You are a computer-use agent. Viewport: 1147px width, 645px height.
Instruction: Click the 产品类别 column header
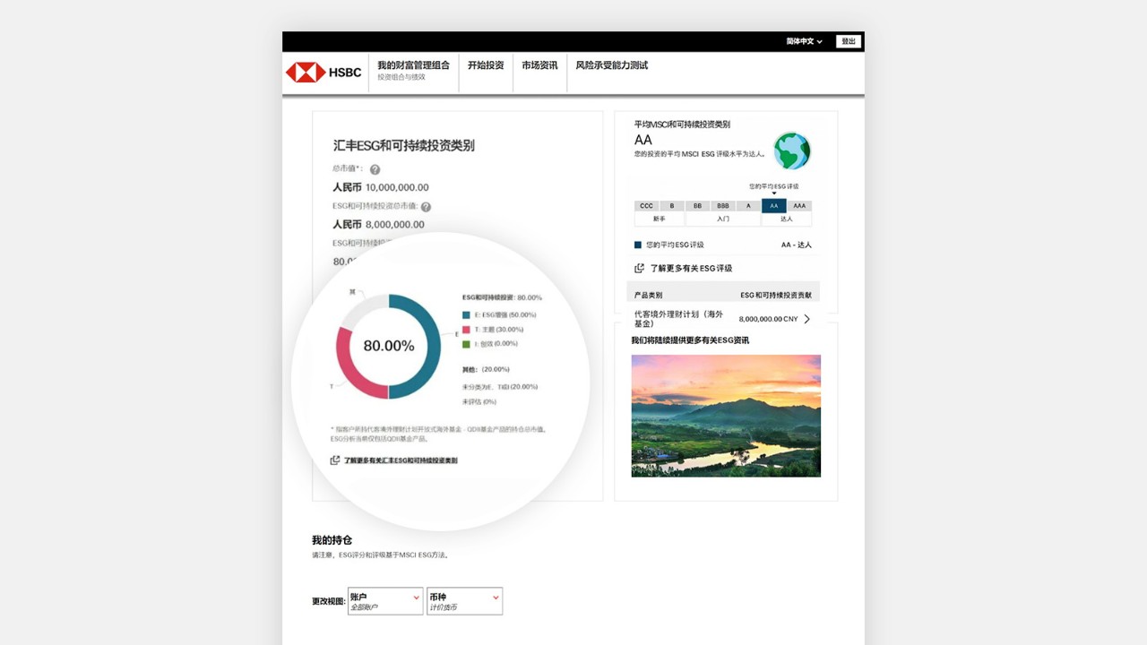coord(648,295)
